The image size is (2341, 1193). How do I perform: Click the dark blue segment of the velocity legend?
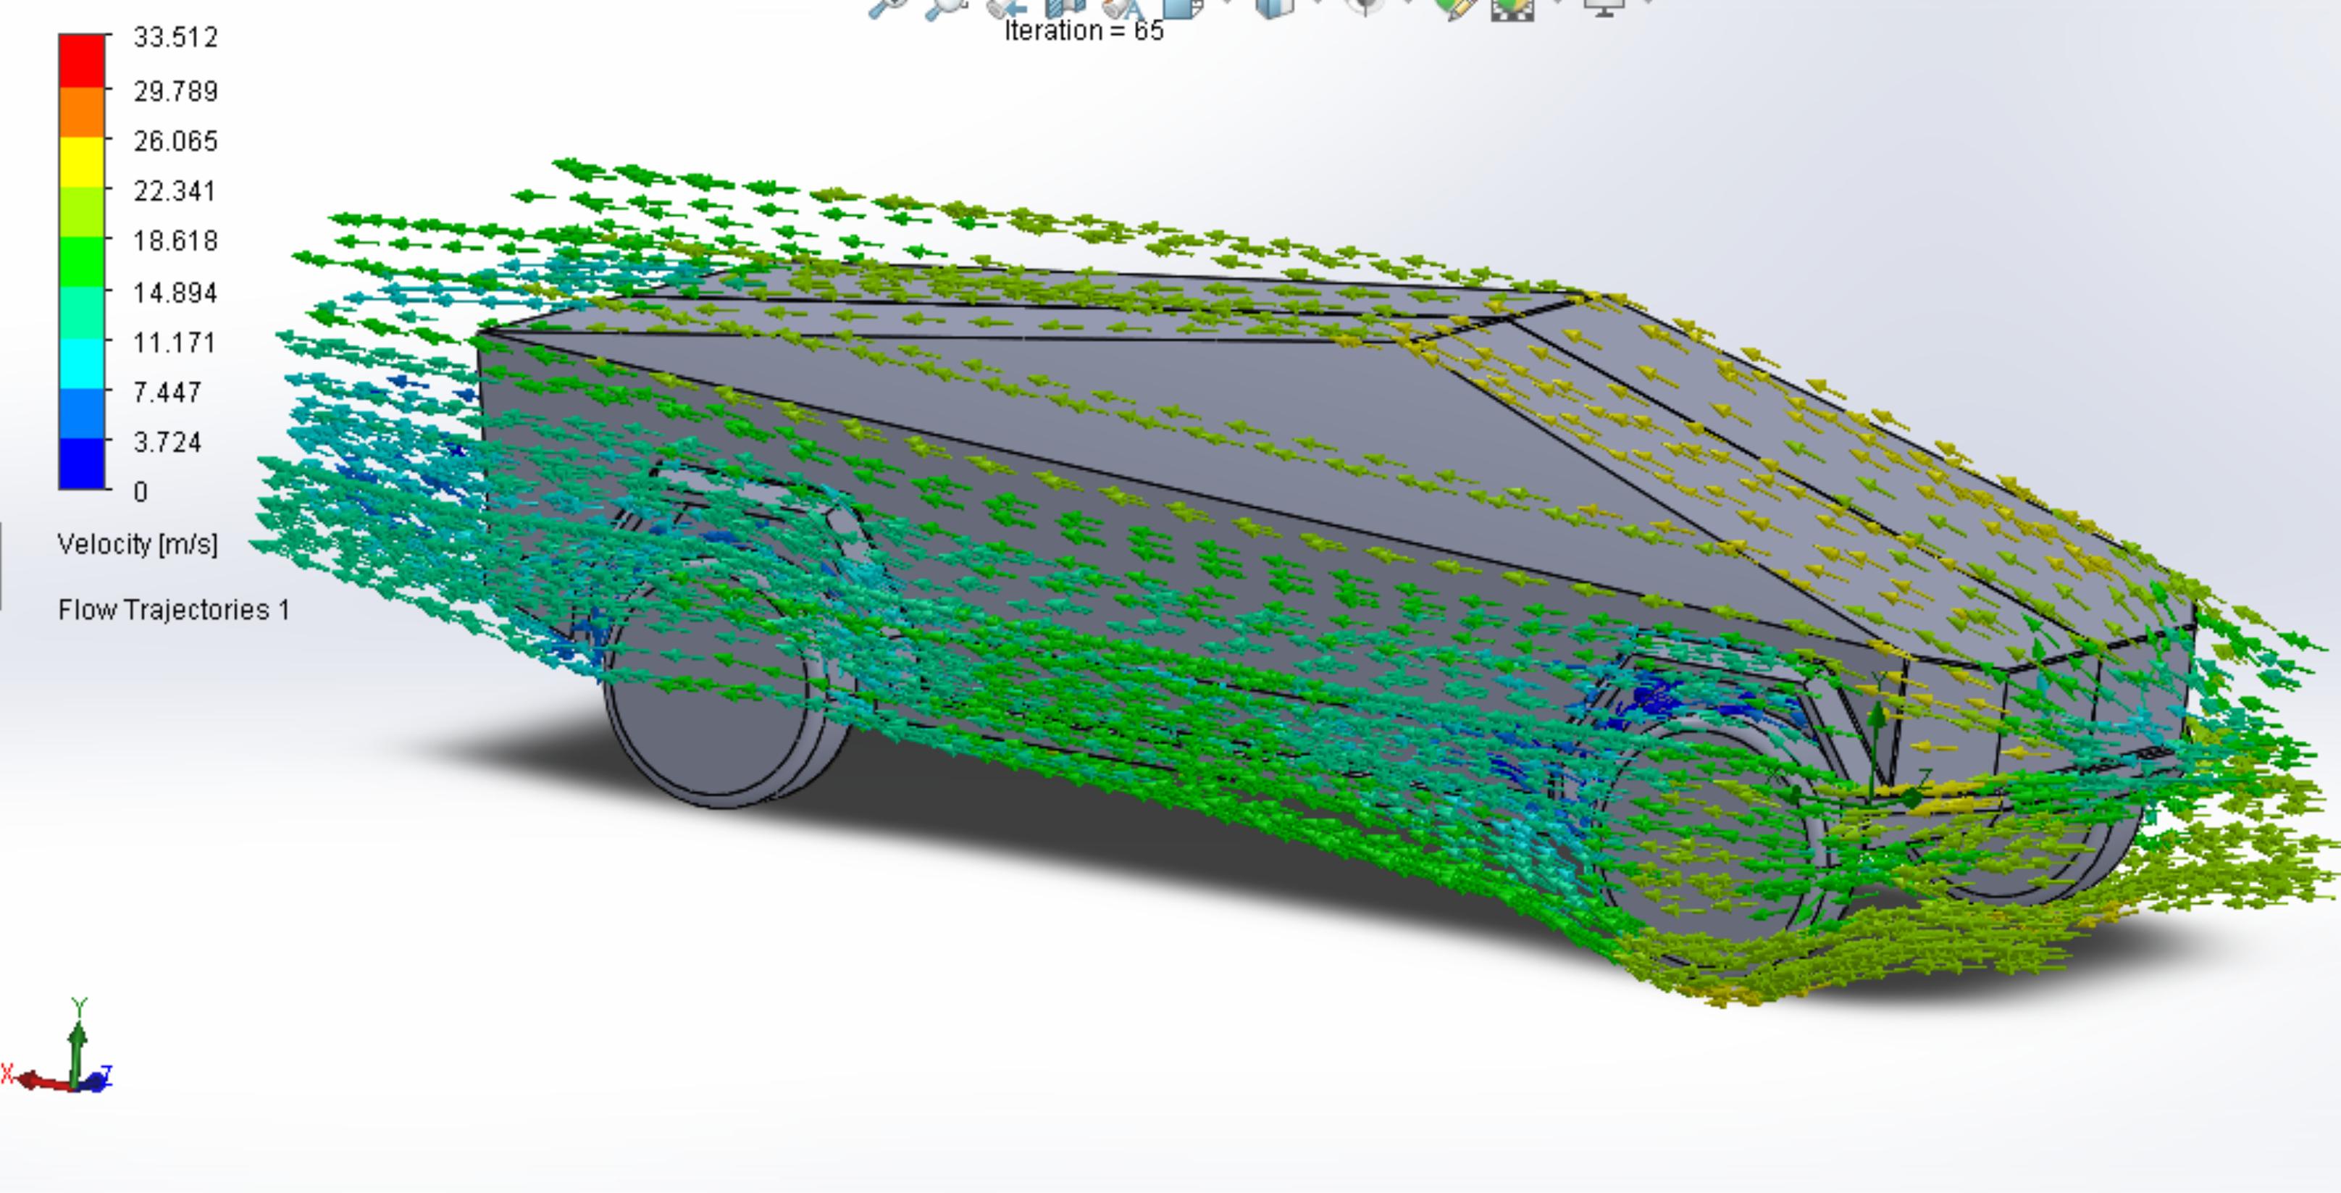coord(82,464)
